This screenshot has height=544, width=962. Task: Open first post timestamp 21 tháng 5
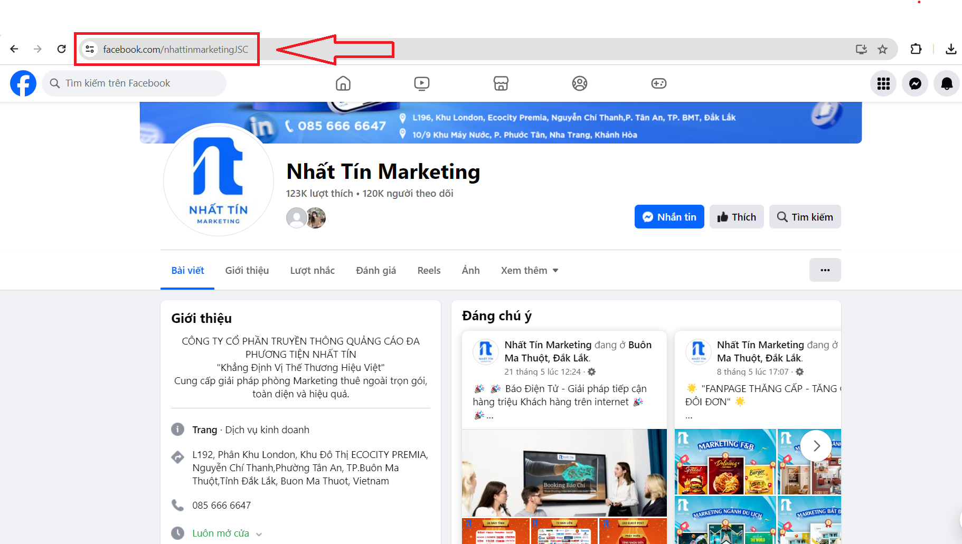tap(542, 372)
